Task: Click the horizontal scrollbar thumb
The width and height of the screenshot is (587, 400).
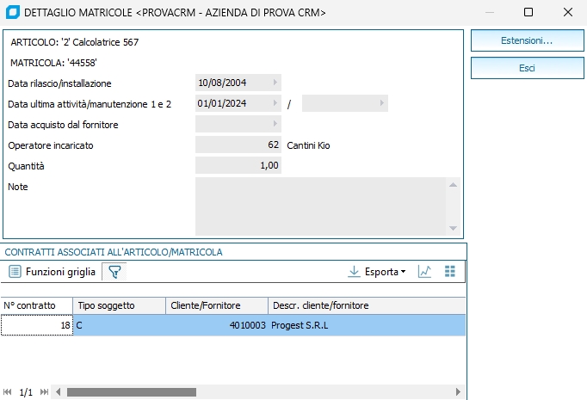Action: tap(132, 391)
